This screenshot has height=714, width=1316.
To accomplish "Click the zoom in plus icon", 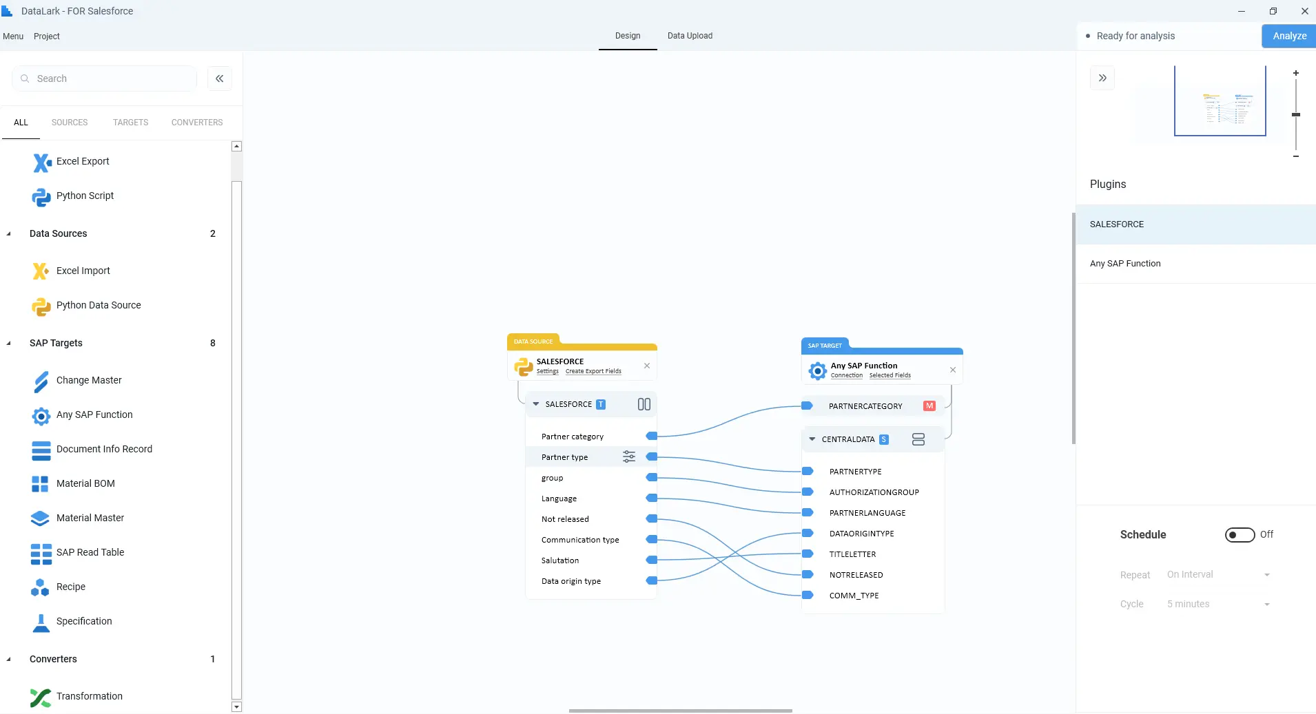I will tap(1296, 73).
